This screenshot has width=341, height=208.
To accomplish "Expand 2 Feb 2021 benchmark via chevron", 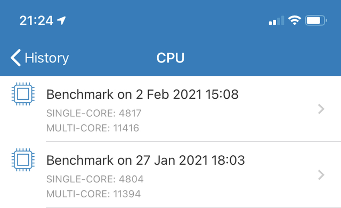I will 321,109.
